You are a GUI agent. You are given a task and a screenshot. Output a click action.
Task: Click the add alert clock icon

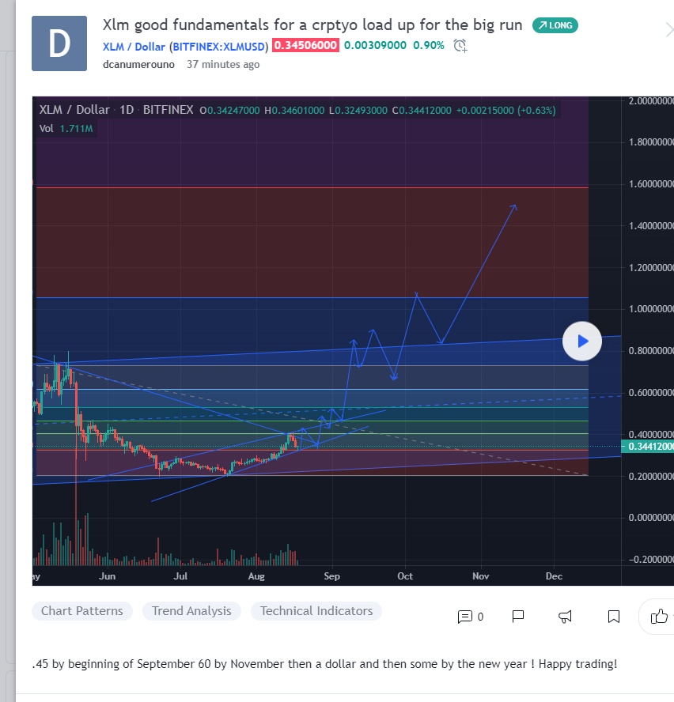tap(460, 45)
